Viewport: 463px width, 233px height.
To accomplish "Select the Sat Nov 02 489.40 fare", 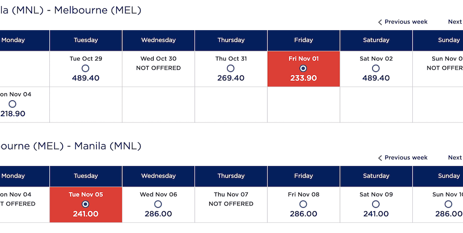I will [376, 68].
